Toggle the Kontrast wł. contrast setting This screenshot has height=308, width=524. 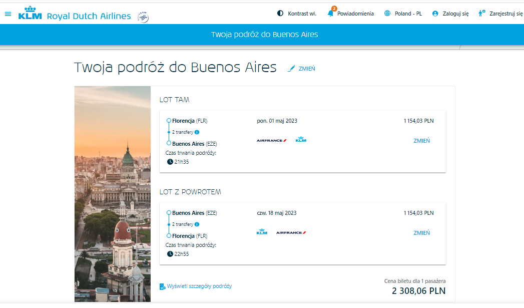(297, 14)
